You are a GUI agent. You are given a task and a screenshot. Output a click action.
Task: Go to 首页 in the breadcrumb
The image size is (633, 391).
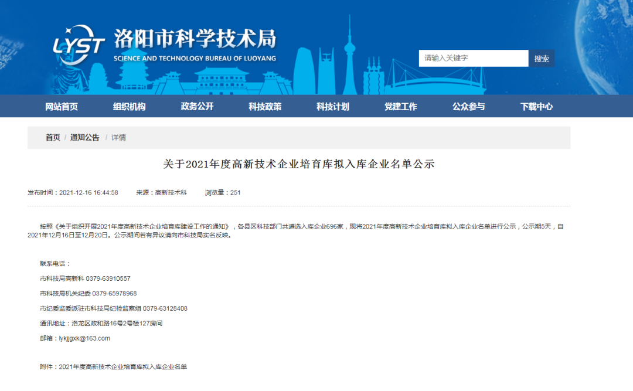coord(53,137)
